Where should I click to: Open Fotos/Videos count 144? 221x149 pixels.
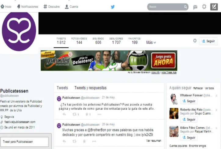(79, 41)
